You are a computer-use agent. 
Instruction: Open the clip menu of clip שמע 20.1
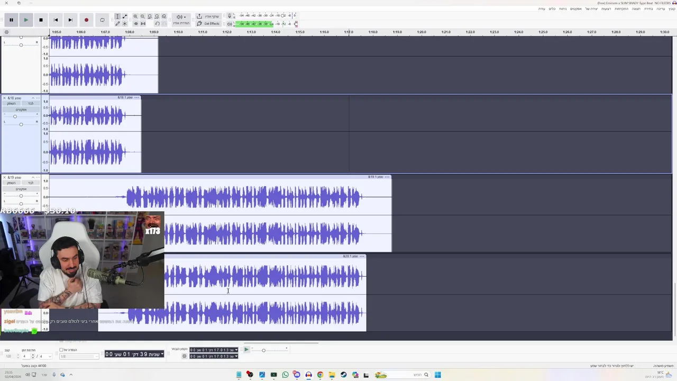362,256
